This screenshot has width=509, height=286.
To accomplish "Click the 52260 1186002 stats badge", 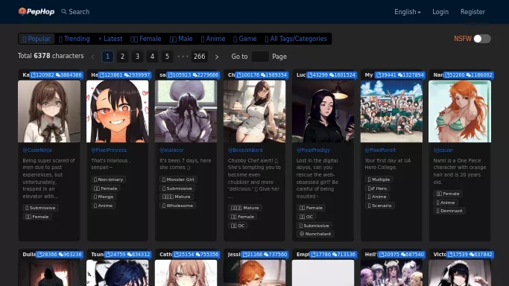I will point(469,75).
